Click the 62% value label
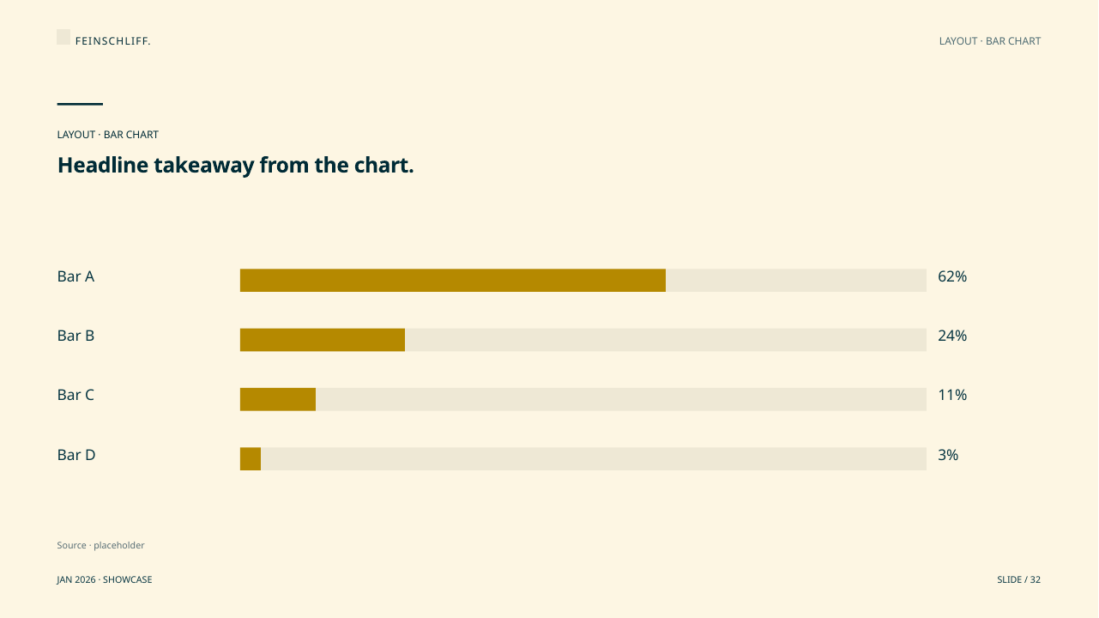 point(952,276)
